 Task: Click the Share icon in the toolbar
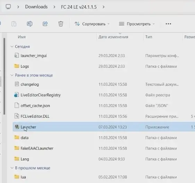[45, 24]
